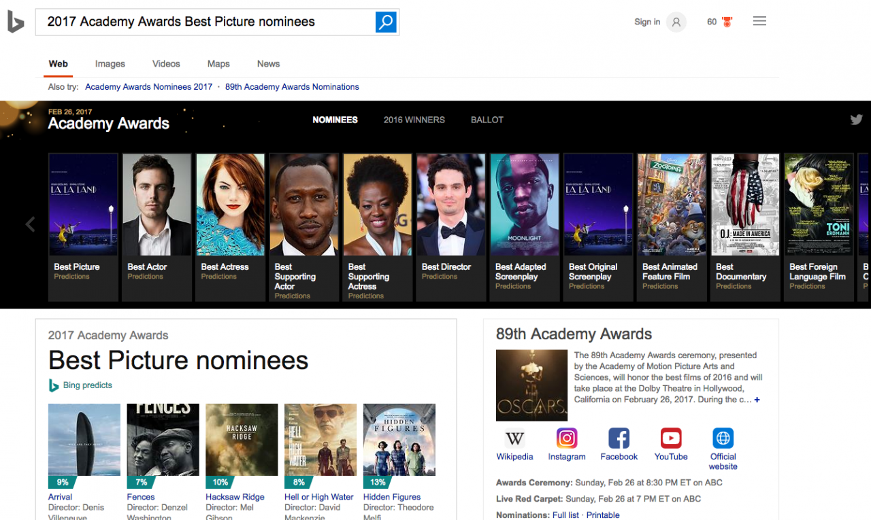
Task: Open the hamburger menu
Action: (759, 20)
